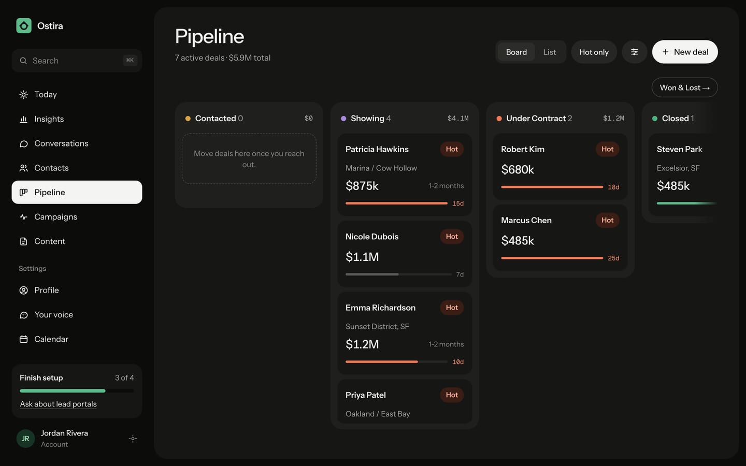Go to Insights in the sidebar
The height and width of the screenshot is (466, 746).
pos(77,119)
